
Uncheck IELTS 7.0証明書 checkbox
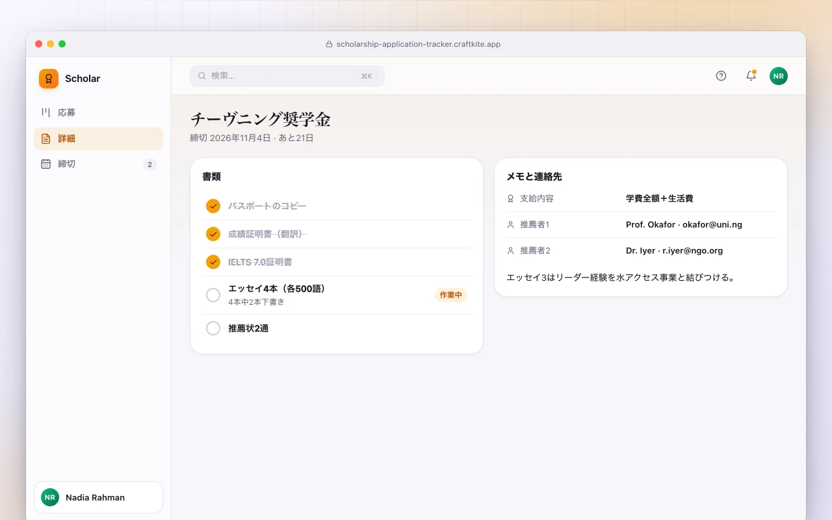pos(213,262)
